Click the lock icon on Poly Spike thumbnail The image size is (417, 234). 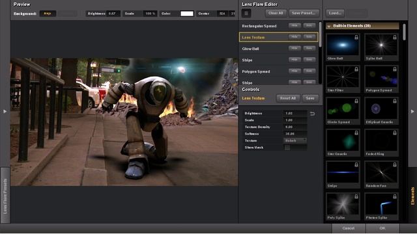point(356,196)
